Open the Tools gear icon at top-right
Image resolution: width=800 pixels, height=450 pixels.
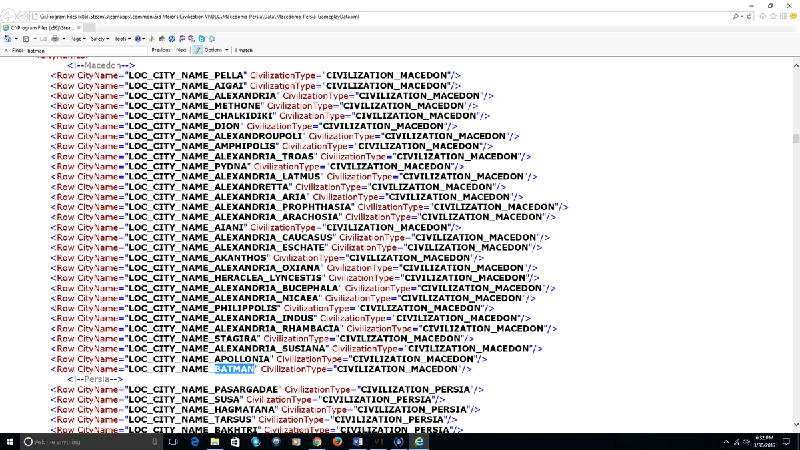(783, 16)
